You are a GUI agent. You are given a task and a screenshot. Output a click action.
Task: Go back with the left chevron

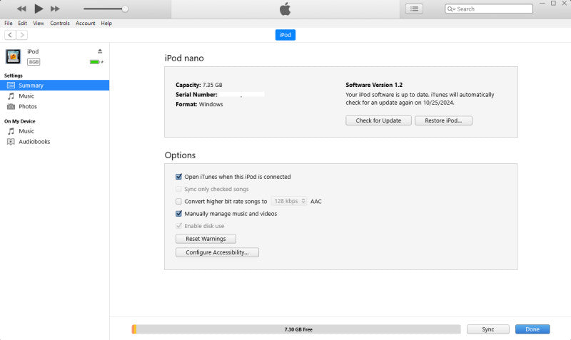[x=10, y=35]
